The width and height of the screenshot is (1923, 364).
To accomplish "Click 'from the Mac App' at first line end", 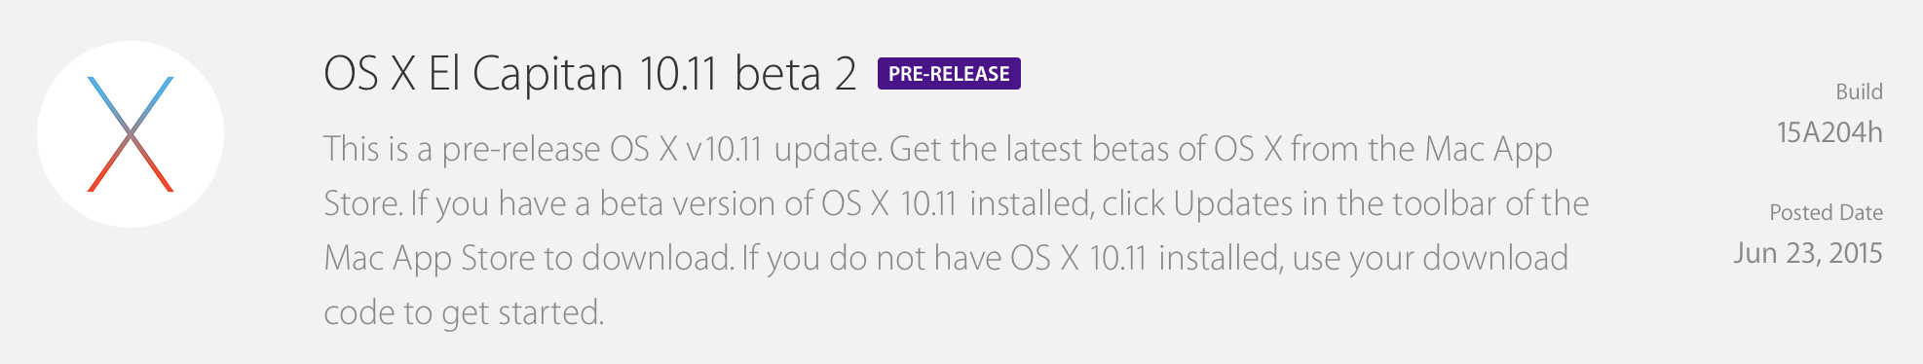I will (1421, 149).
